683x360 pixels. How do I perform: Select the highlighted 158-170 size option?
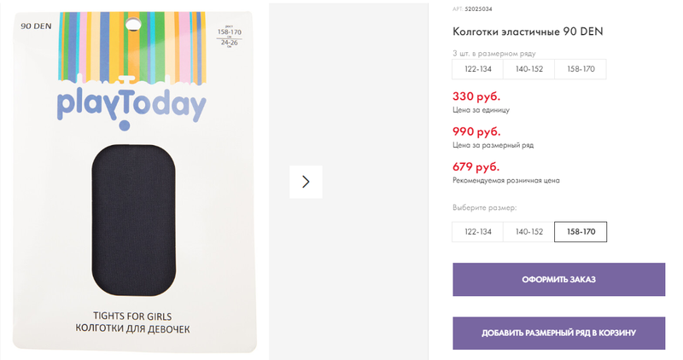581,231
